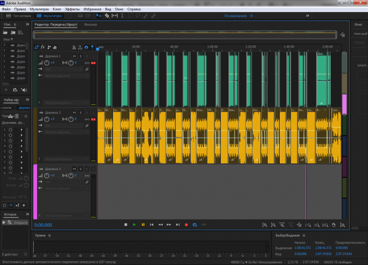Start playback with the green Play button
This screenshot has height=265, width=368.
[x=134, y=225]
